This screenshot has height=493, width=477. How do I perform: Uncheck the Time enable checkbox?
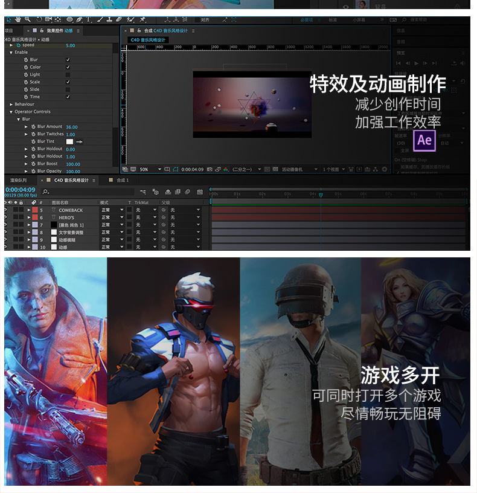[68, 97]
